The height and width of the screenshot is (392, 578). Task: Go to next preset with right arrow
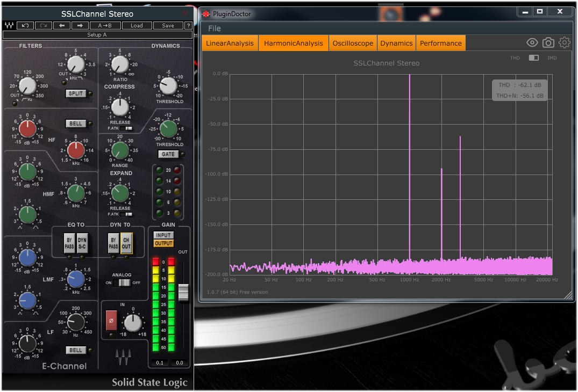click(80, 25)
